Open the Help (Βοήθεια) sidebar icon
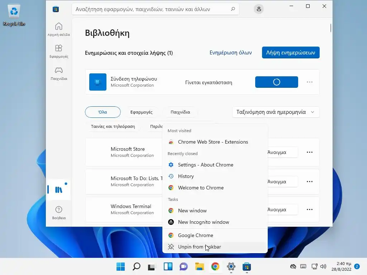Image resolution: width=367 pixels, height=275 pixels. [x=59, y=213]
